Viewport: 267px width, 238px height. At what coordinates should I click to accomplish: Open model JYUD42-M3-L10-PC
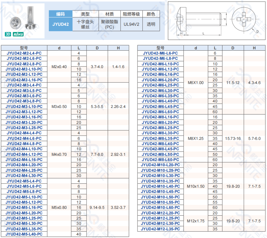tap(24, 106)
